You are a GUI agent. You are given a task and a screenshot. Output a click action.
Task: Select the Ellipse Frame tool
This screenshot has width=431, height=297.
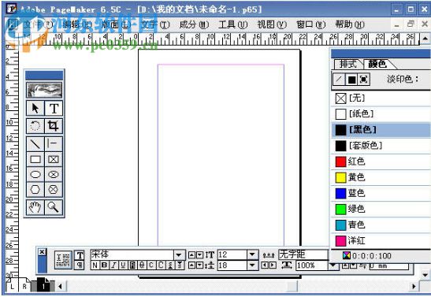[54, 174]
